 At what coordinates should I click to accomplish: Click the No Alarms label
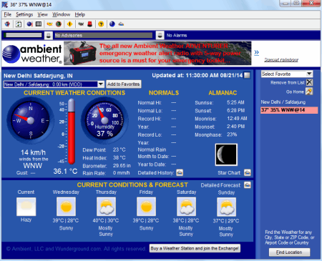[x=177, y=35]
